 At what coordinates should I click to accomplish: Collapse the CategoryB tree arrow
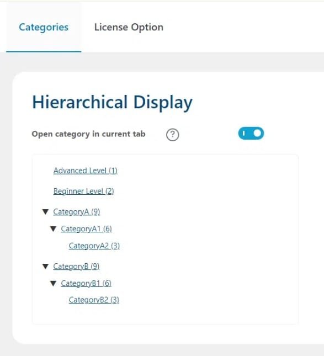point(45,267)
